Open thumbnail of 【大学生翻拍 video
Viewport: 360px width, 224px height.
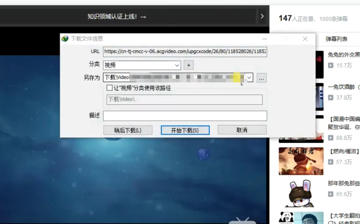[x=301, y=218]
